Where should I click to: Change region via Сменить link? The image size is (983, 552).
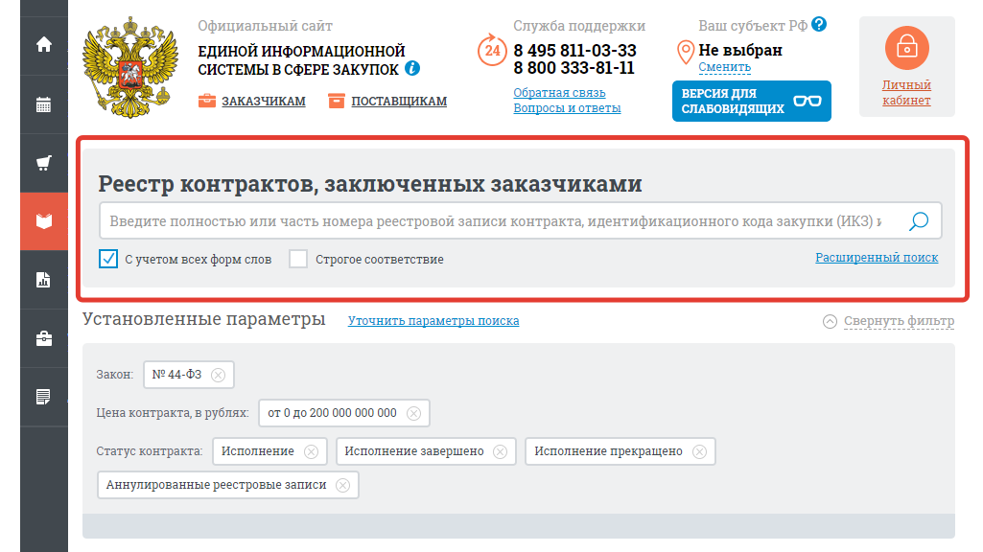(x=724, y=67)
